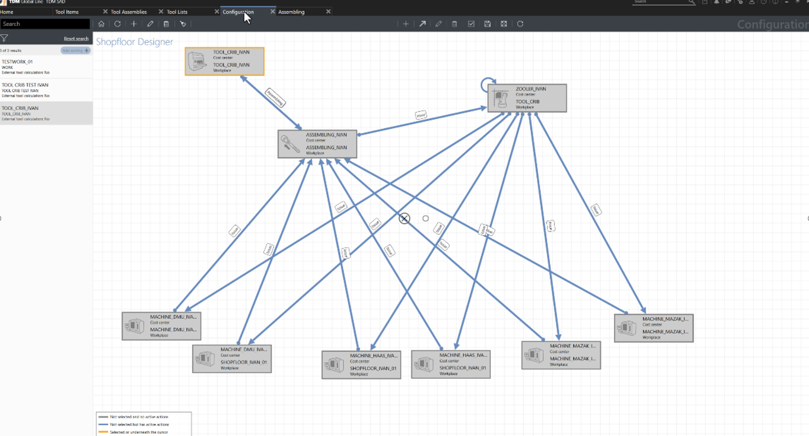The image size is (809, 436).
Task: Click the designer toolbar trash icon
Action: [455, 24]
